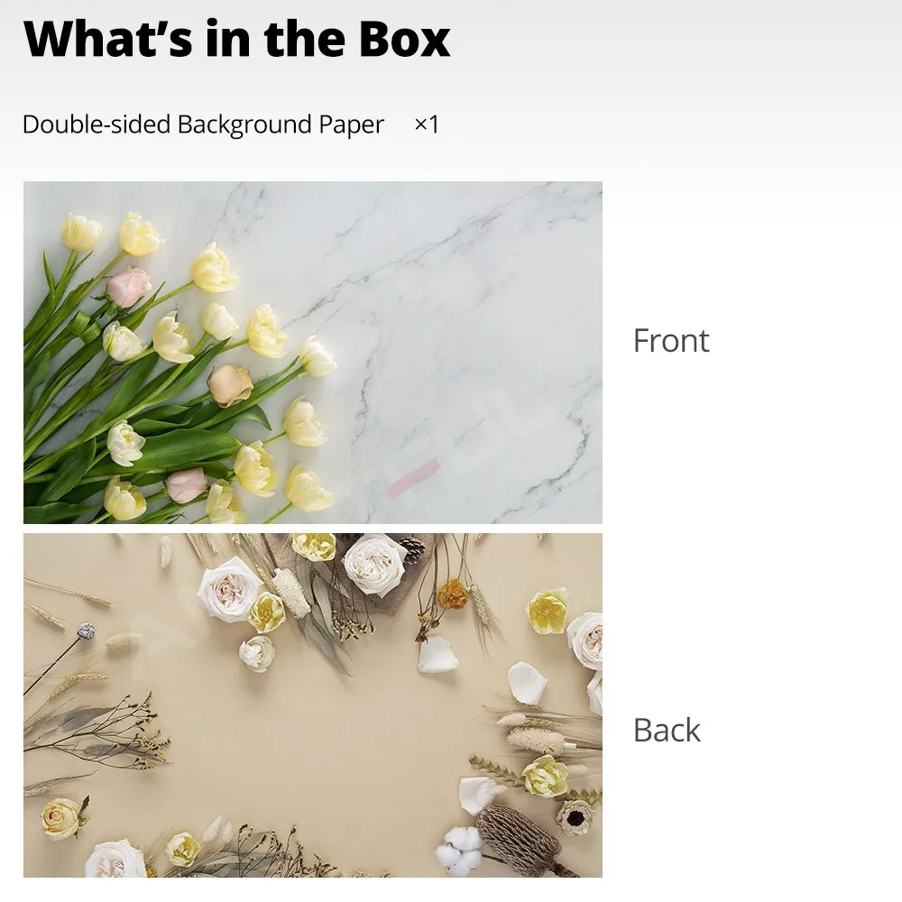The image size is (902, 902).
Task: Click the ×1 quantity label
Action: pos(427,124)
